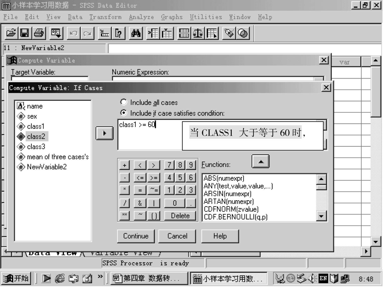385x289 pixels.
Task: Open the Utilities menu
Action: point(206,17)
